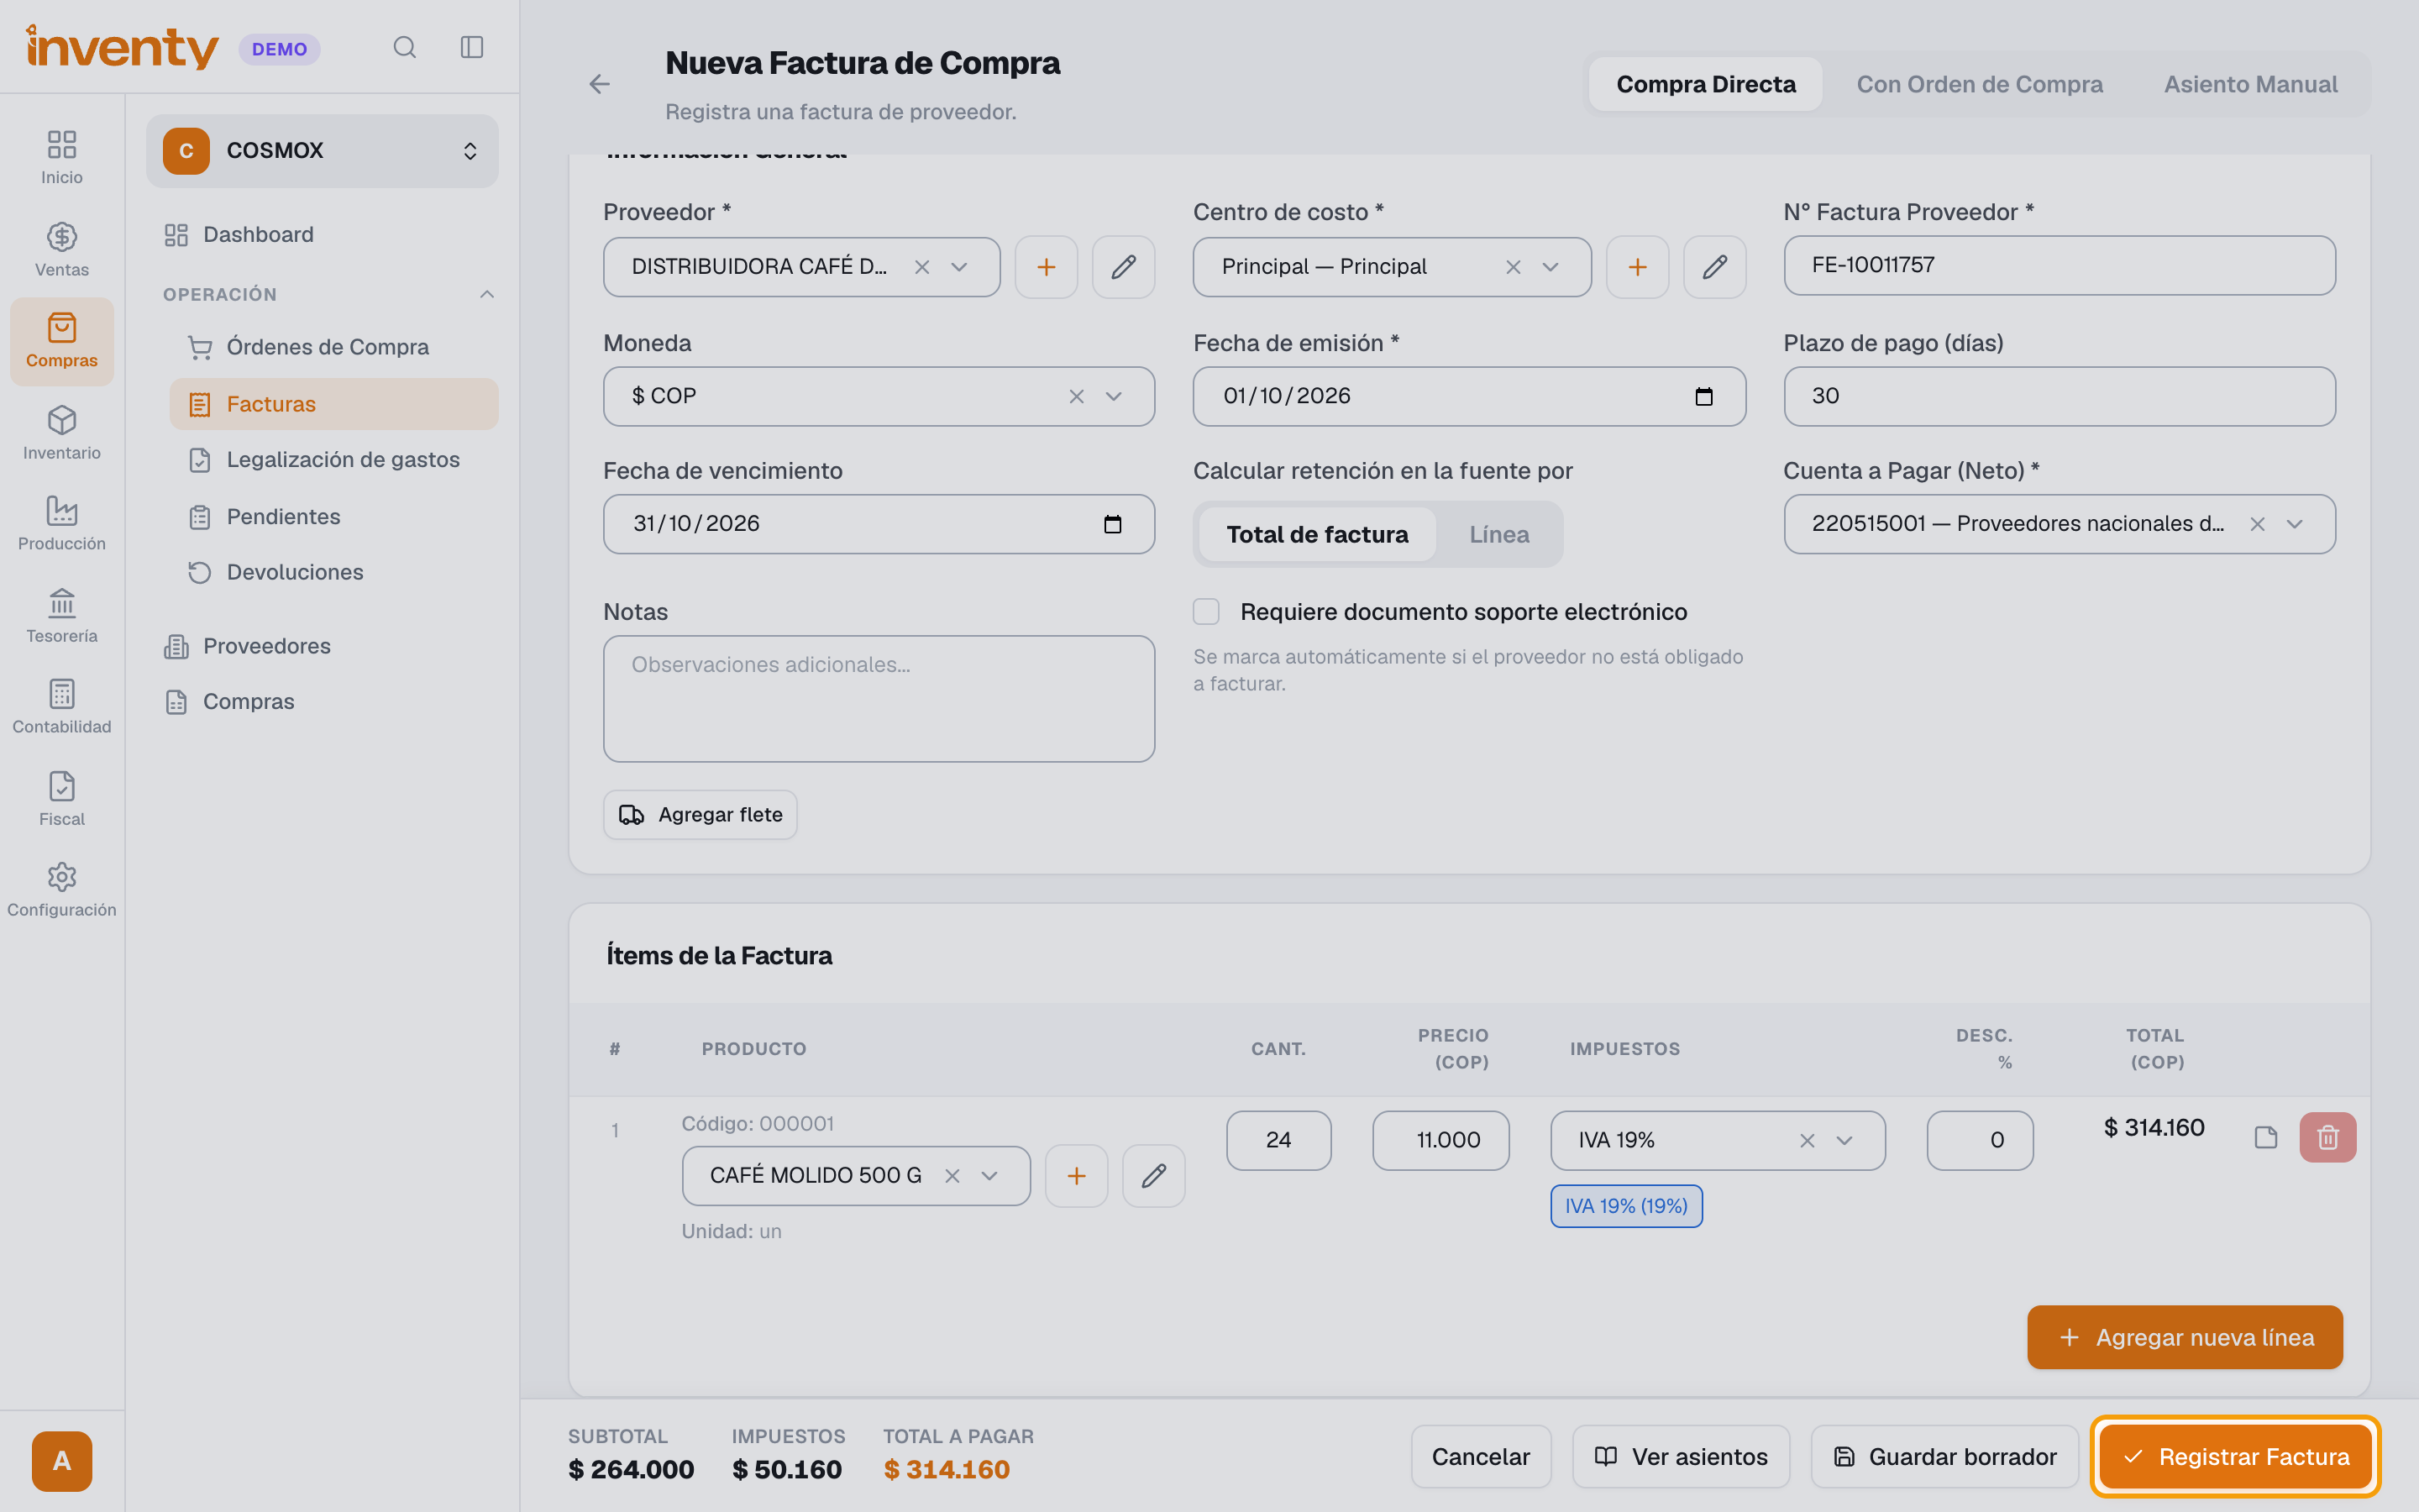
Task: Open the Tesorería module icon
Action: pos(62,615)
